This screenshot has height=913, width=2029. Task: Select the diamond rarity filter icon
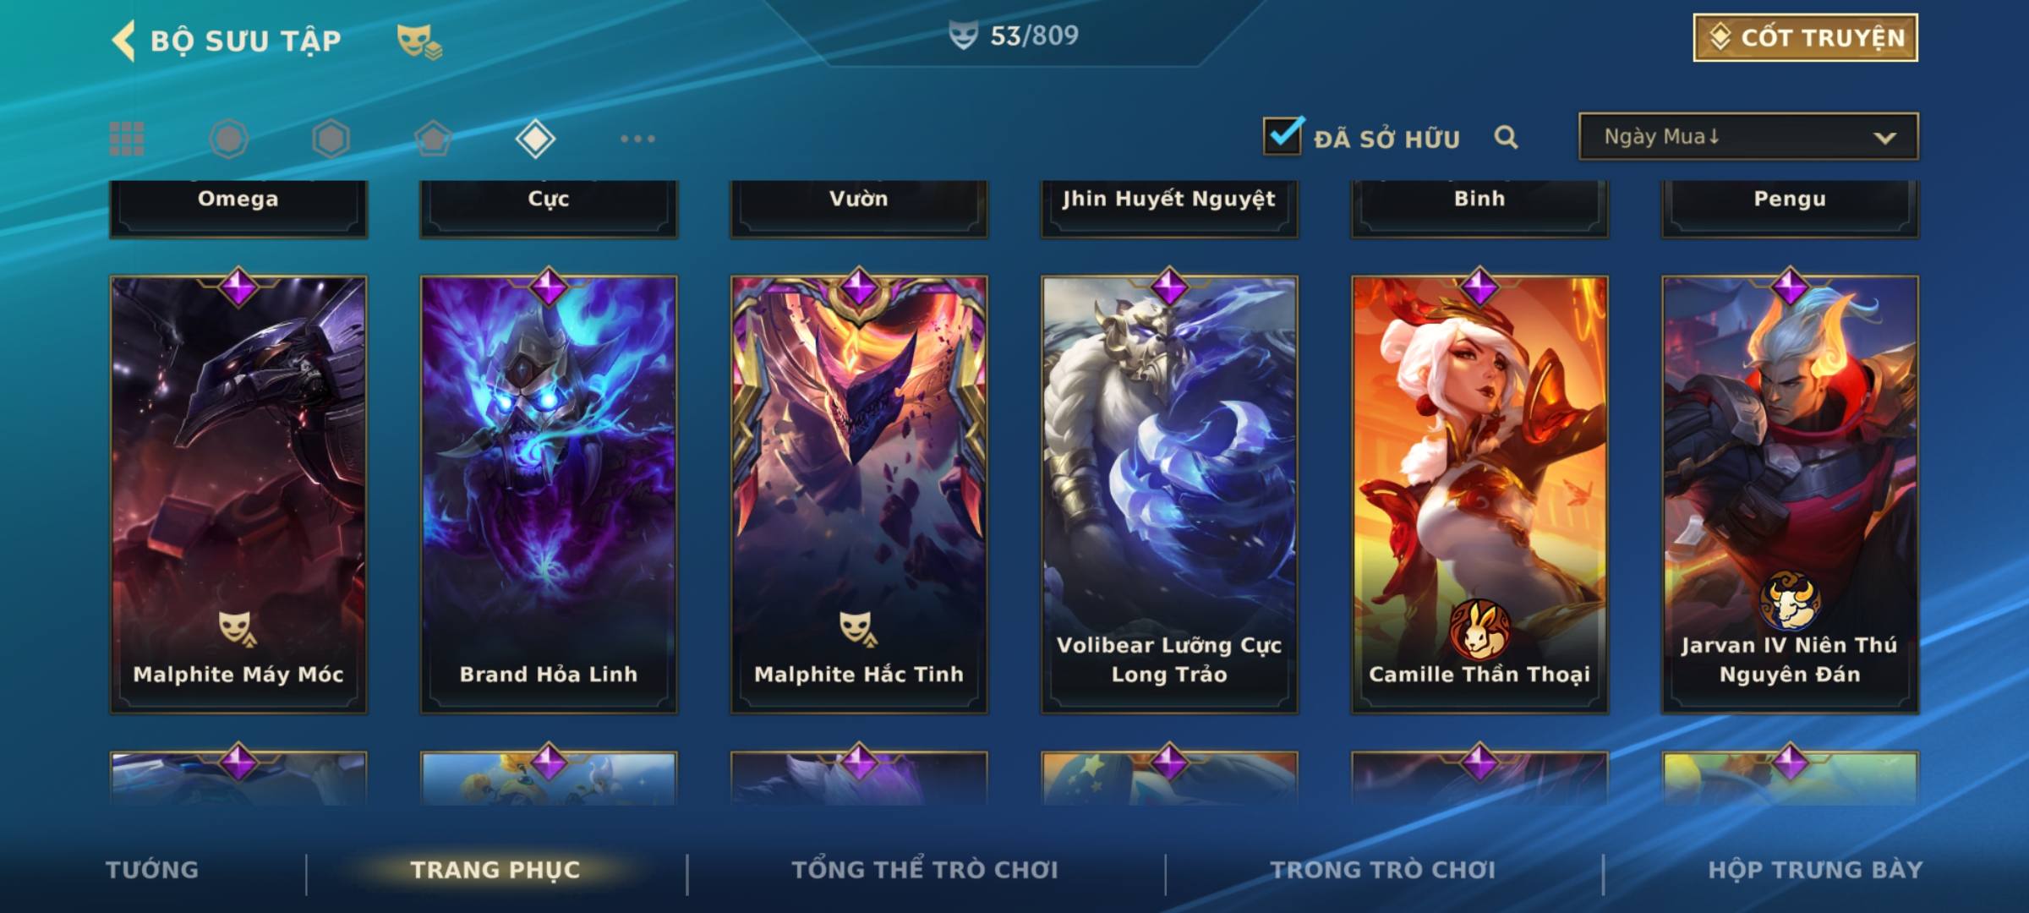[535, 139]
